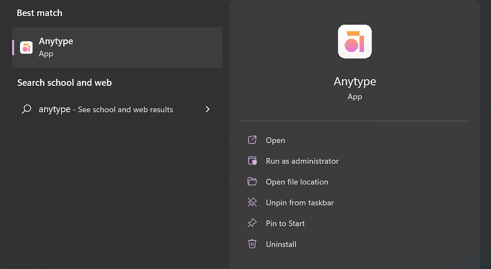Image resolution: width=491 pixels, height=269 pixels.
Task: Click the folder icon for Open file location
Action: [252, 182]
